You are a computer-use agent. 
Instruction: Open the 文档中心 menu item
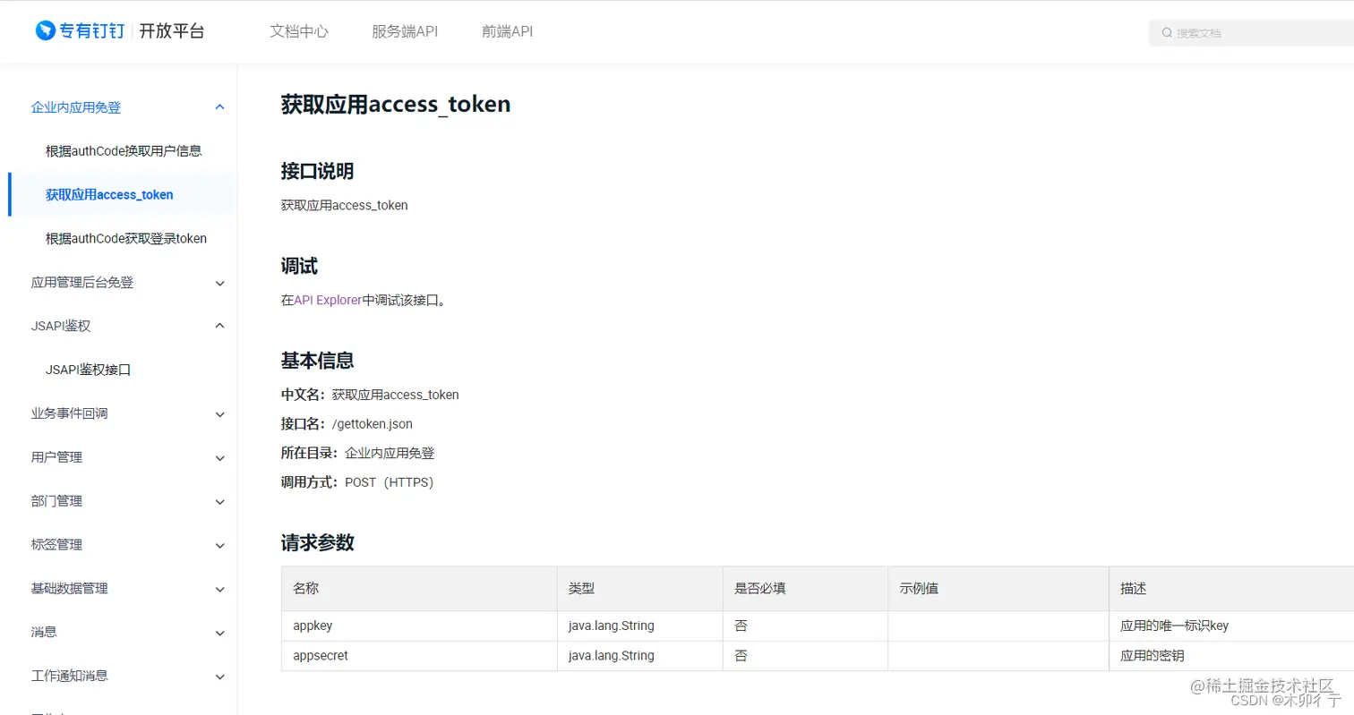tap(298, 31)
